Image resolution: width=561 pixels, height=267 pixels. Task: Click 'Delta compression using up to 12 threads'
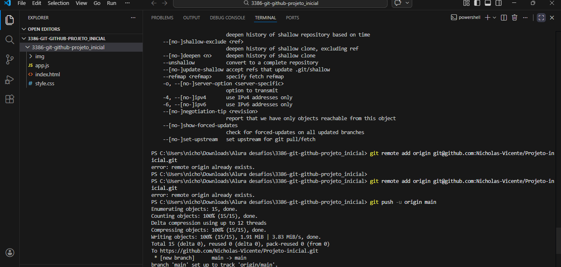(x=209, y=223)
